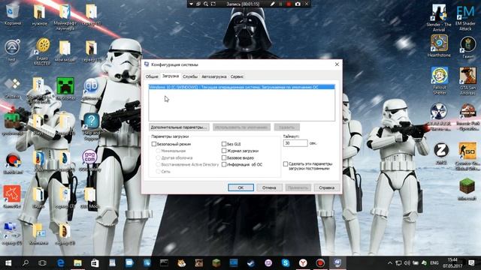
Task: Launch Hearthstone from the desktop
Action: 439,46
